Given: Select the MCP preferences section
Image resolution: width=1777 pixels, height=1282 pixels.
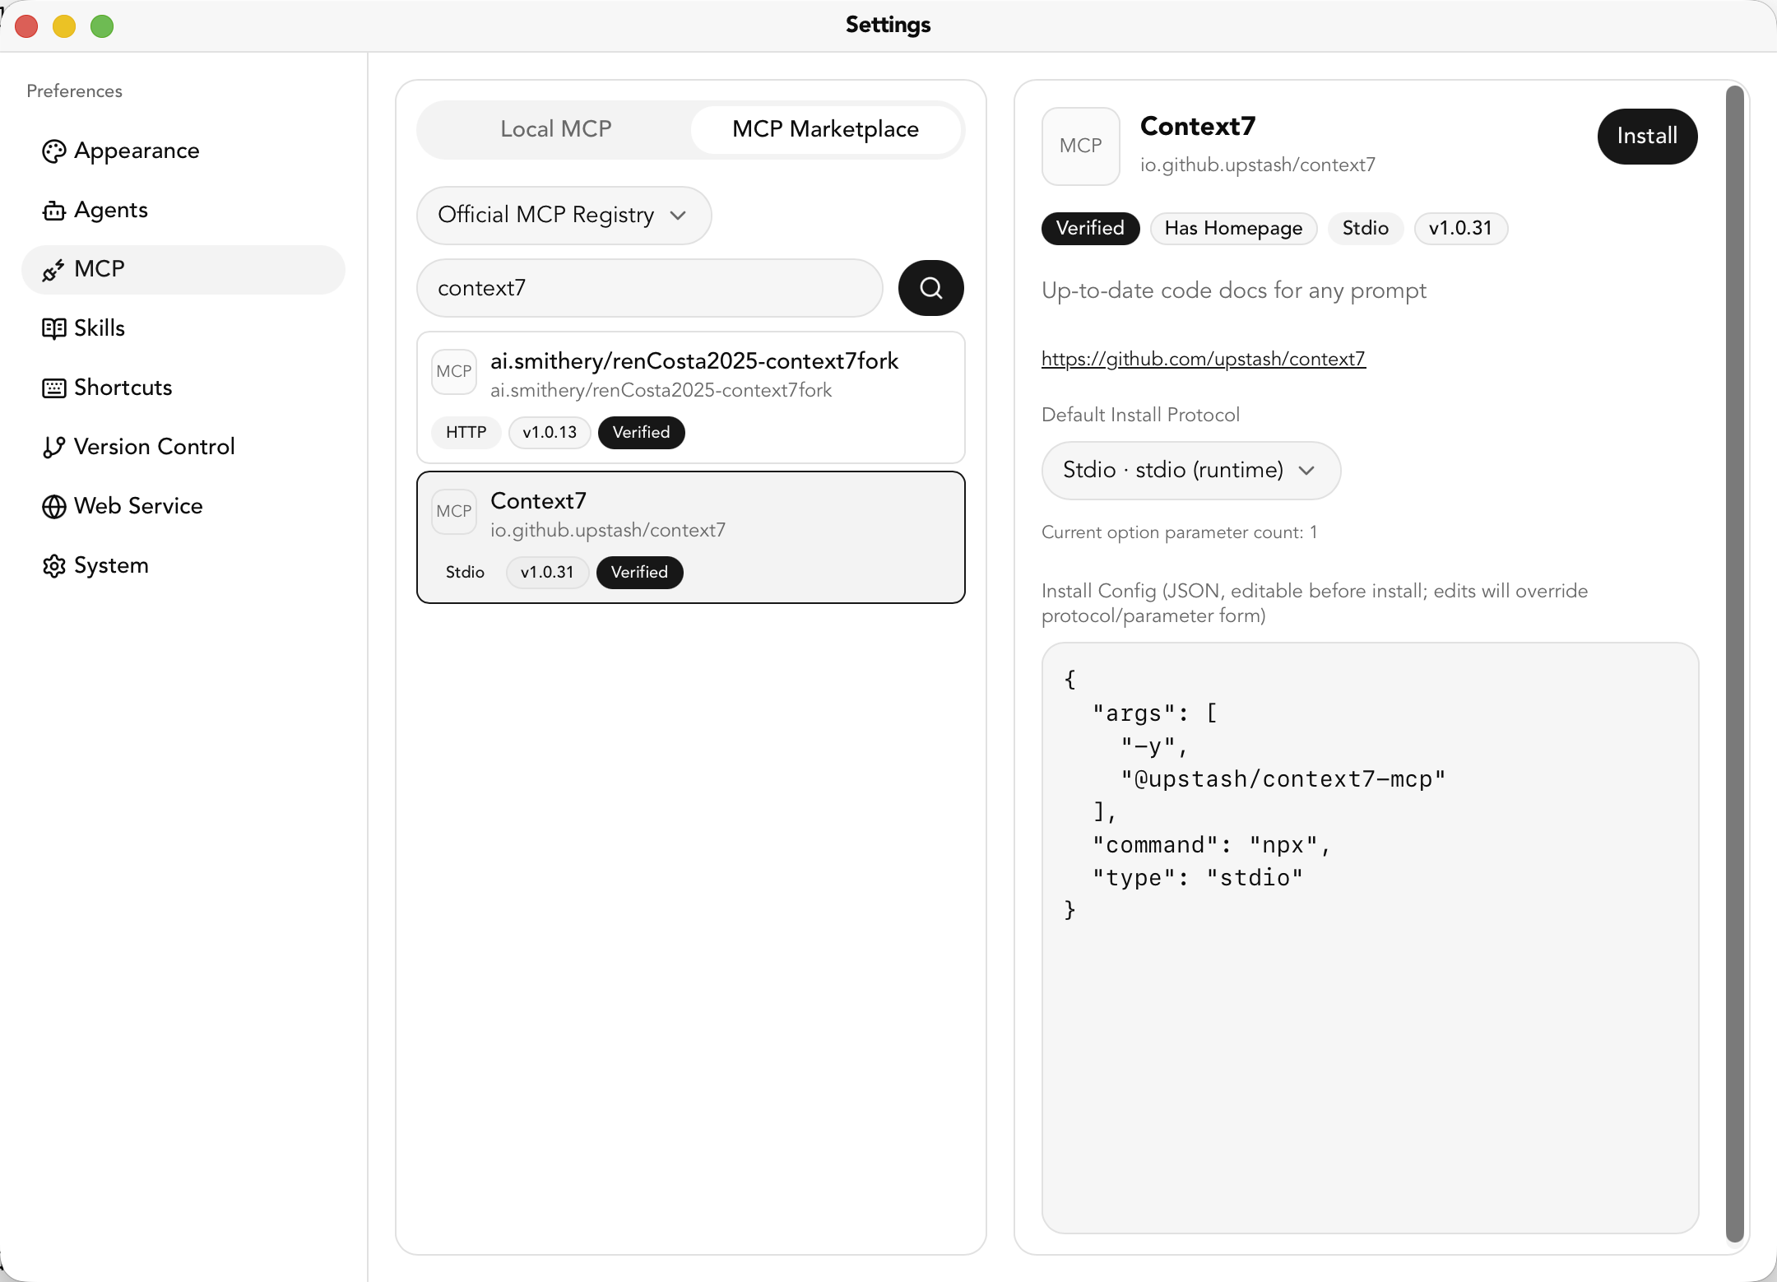Looking at the screenshot, I should 183,270.
